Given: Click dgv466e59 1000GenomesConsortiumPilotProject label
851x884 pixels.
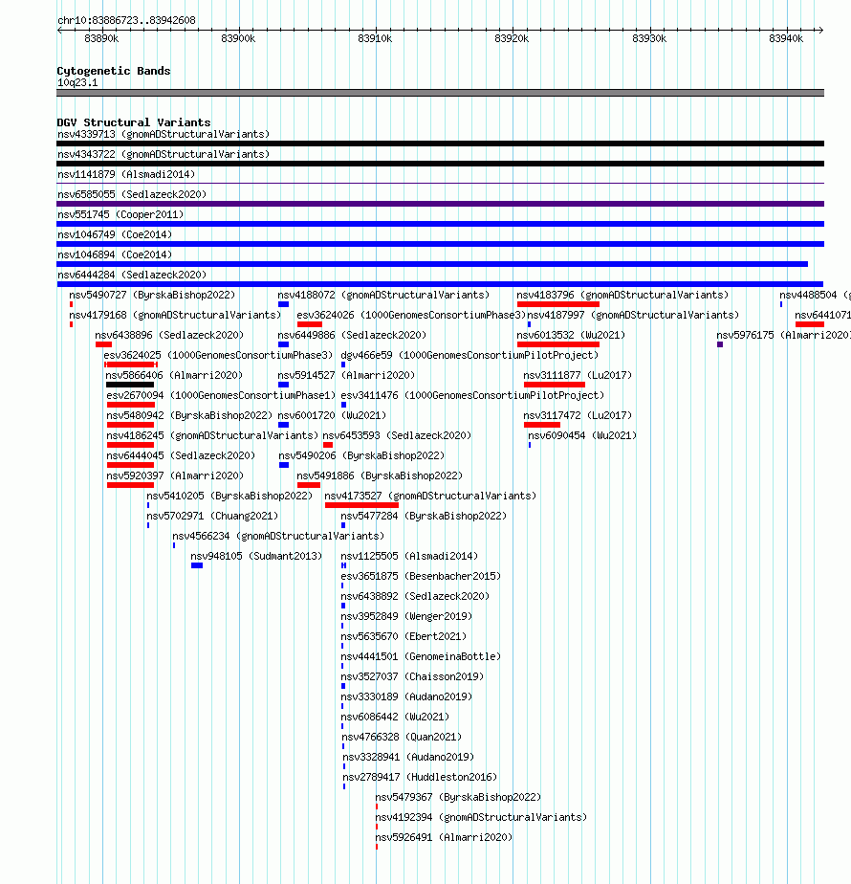Looking at the screenshot, I should (469, 355).
